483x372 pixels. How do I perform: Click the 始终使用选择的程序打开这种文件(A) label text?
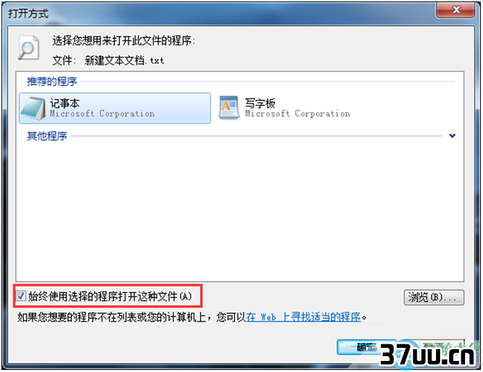coord(110,296)
